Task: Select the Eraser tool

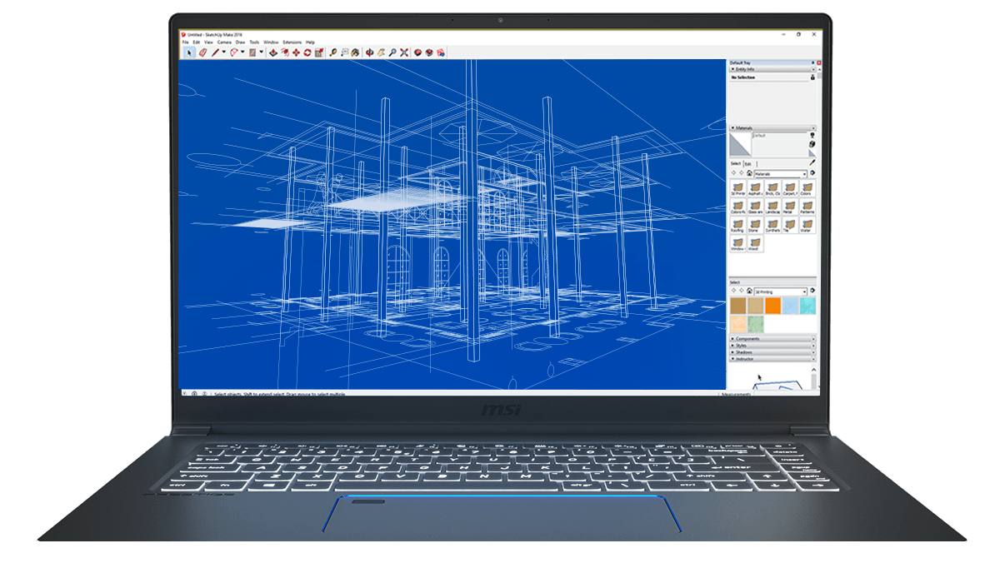Action: [202, 52]
